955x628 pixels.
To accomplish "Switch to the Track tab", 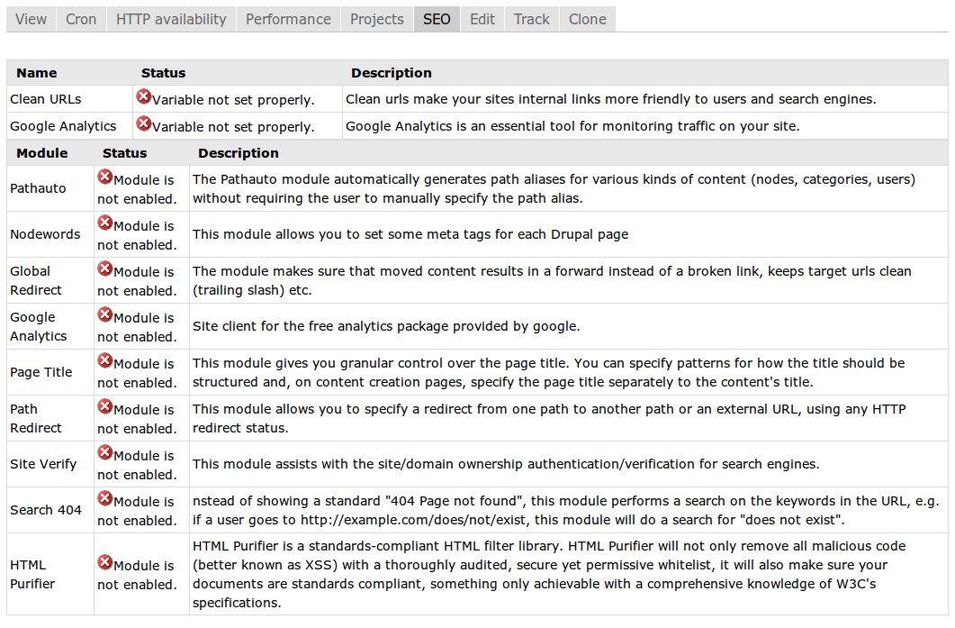I will click(532, 20).
